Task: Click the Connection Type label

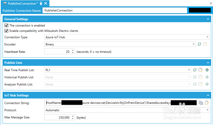Action: 16,37
